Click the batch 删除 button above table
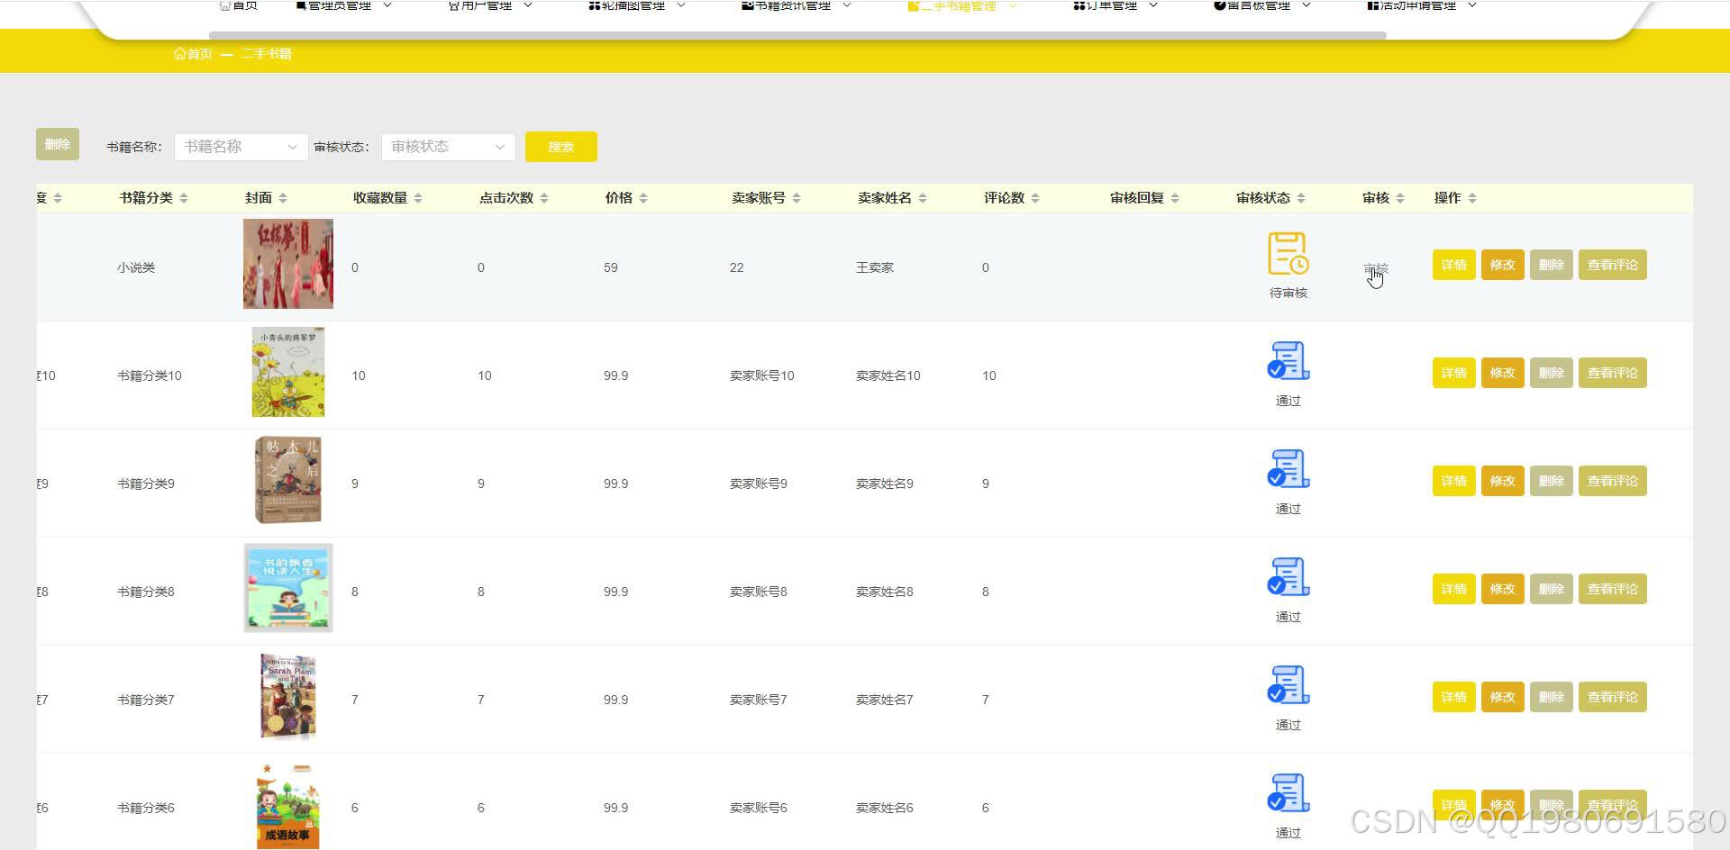This screenshot has height=850, width=1730. (58, 144)
